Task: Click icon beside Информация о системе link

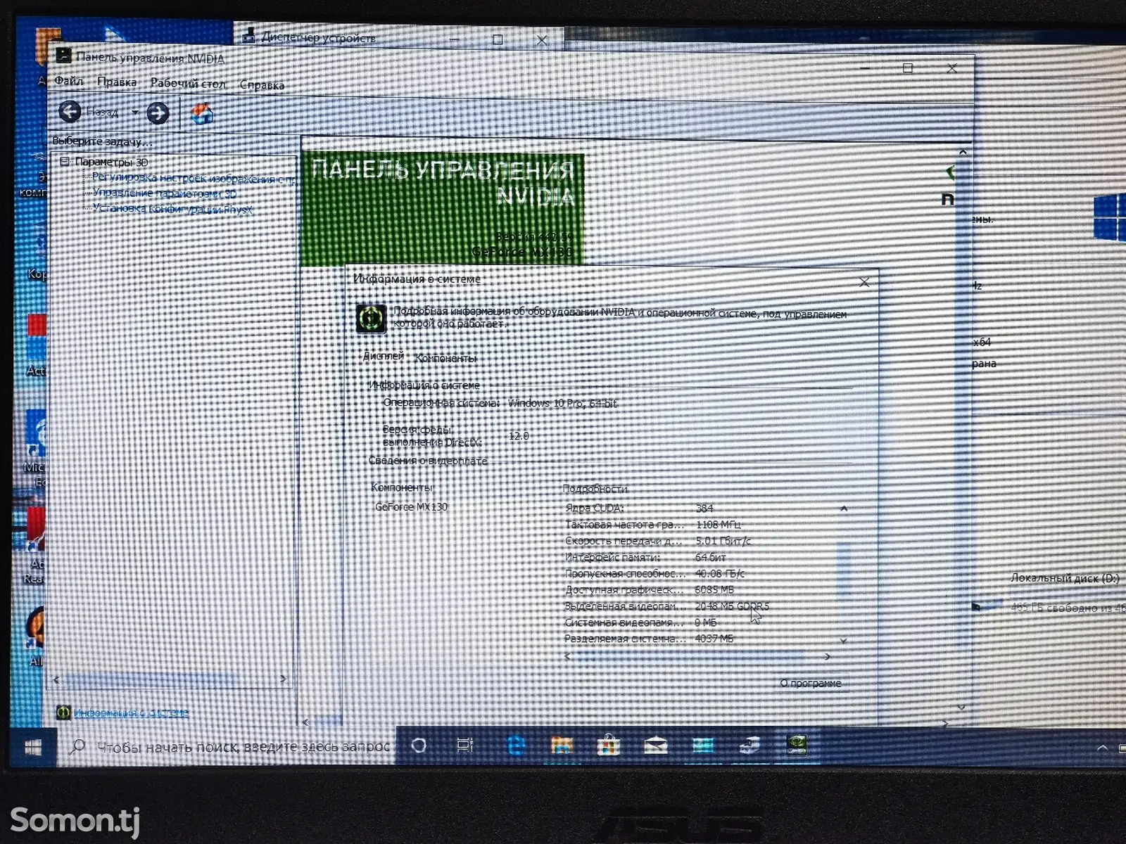Action: [x=63, y=712]
